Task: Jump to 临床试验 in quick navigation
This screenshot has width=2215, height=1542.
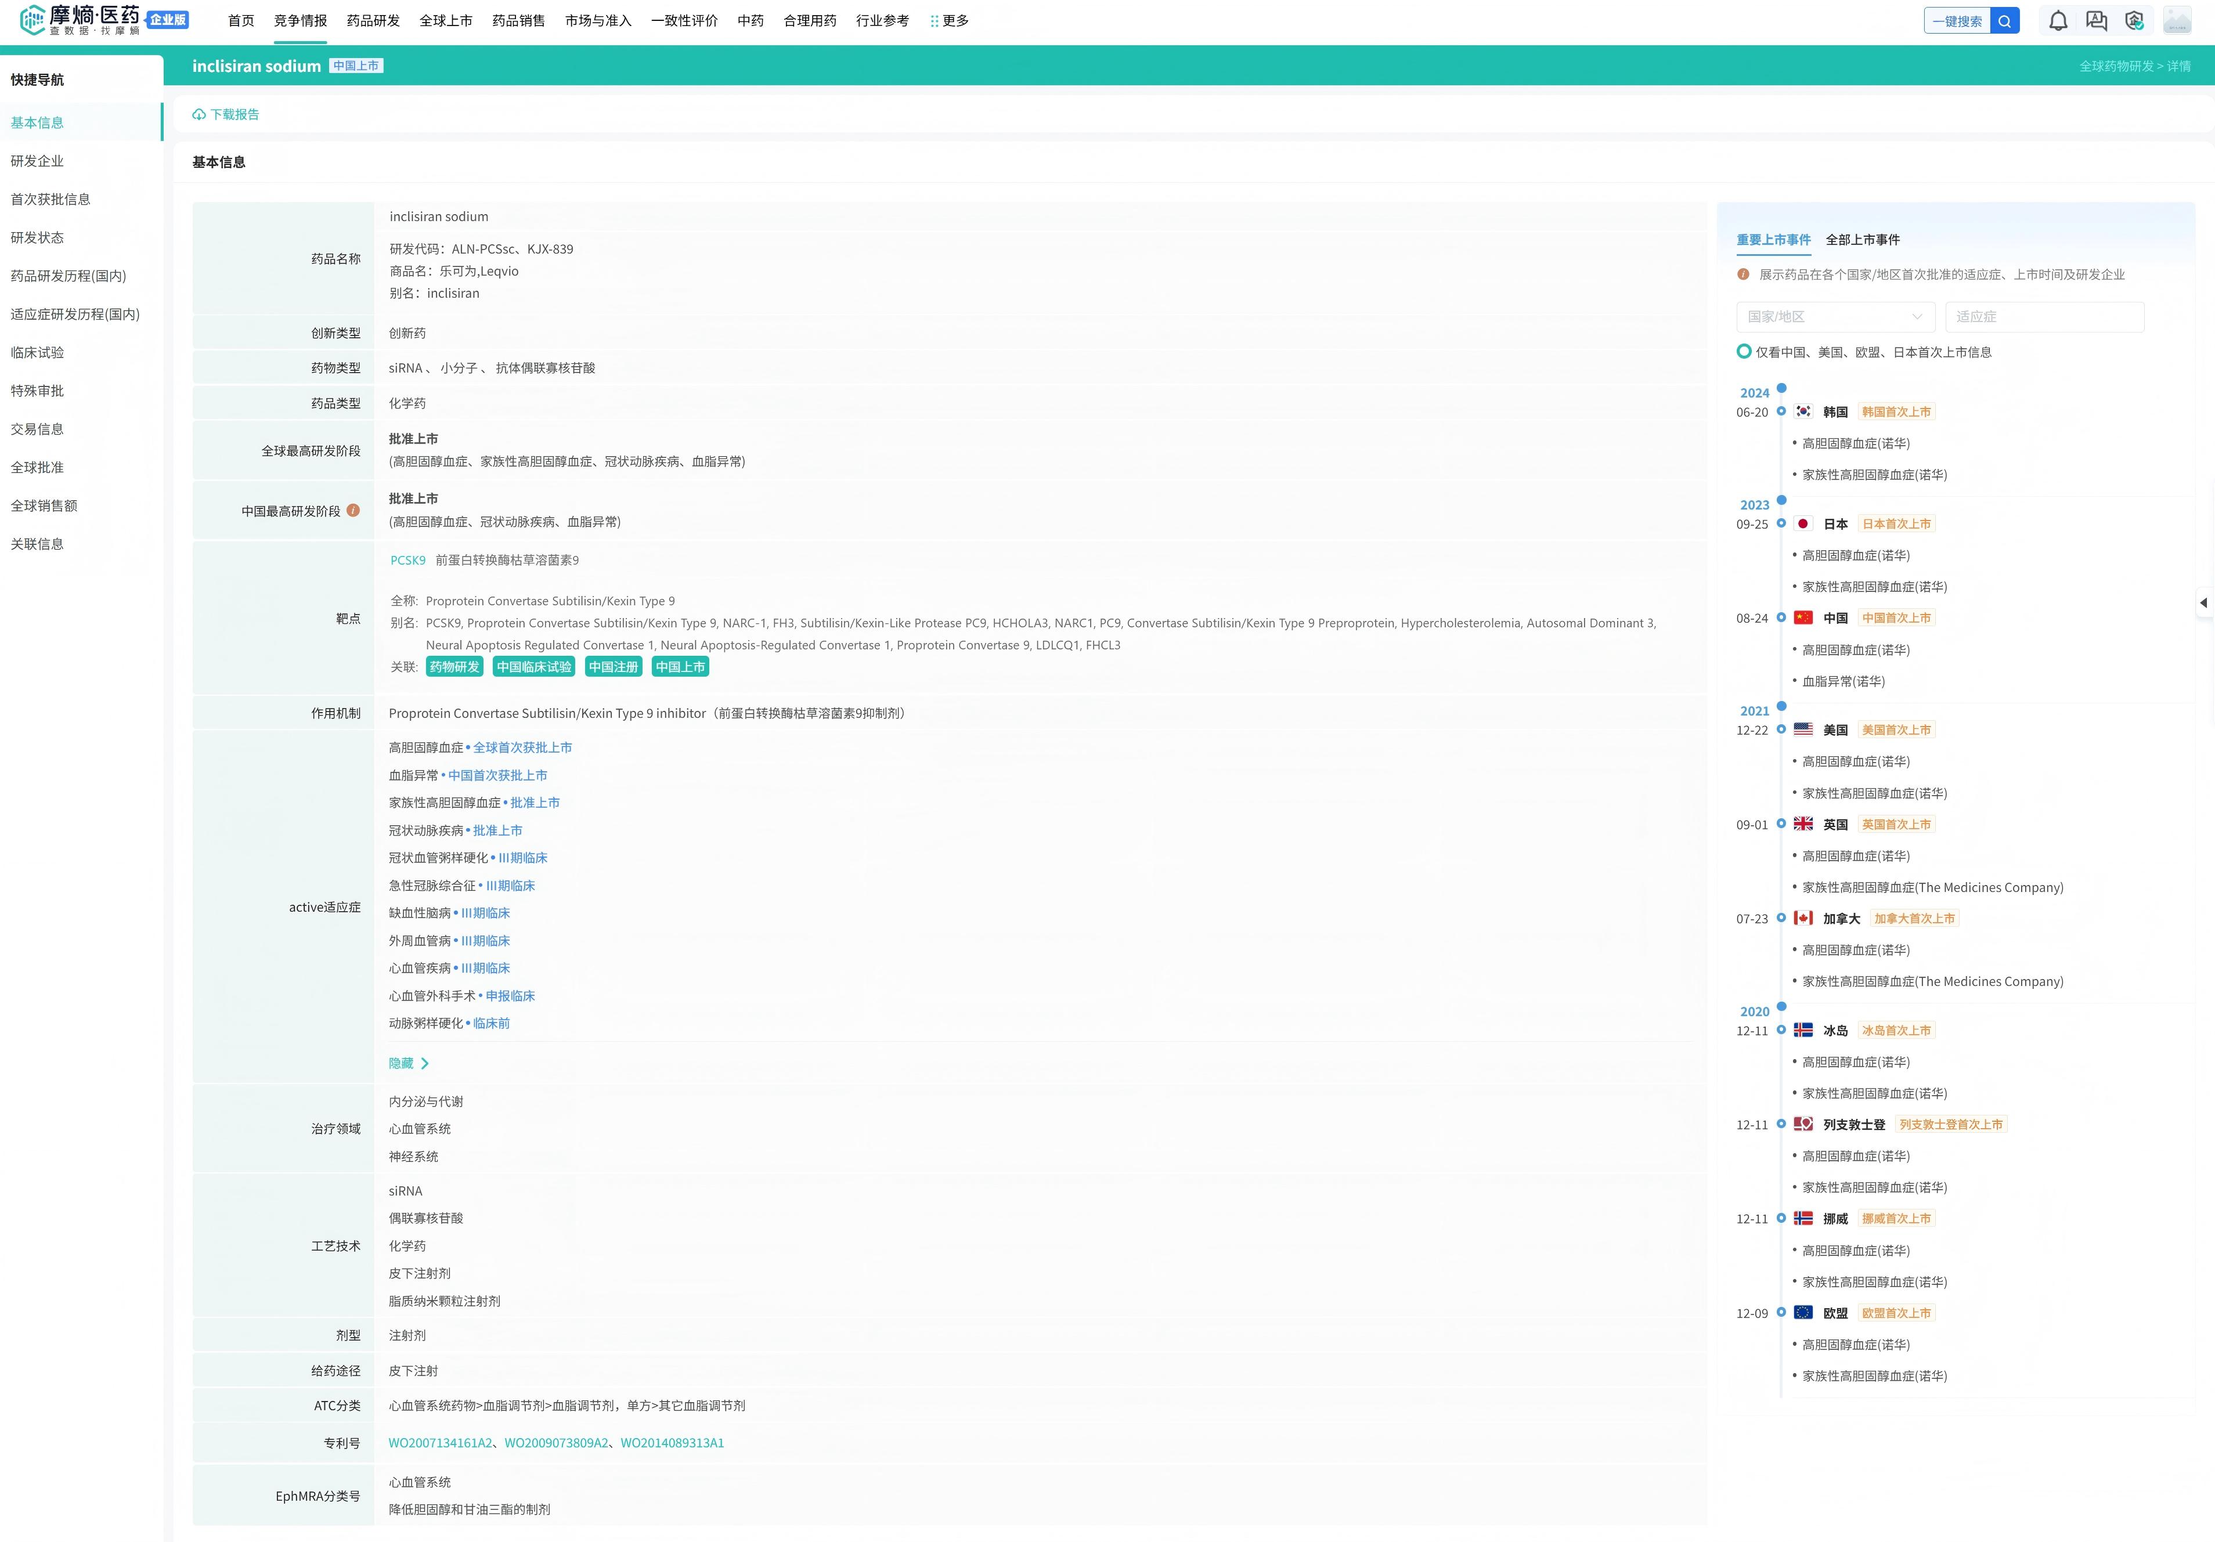Action: [38, 353]
